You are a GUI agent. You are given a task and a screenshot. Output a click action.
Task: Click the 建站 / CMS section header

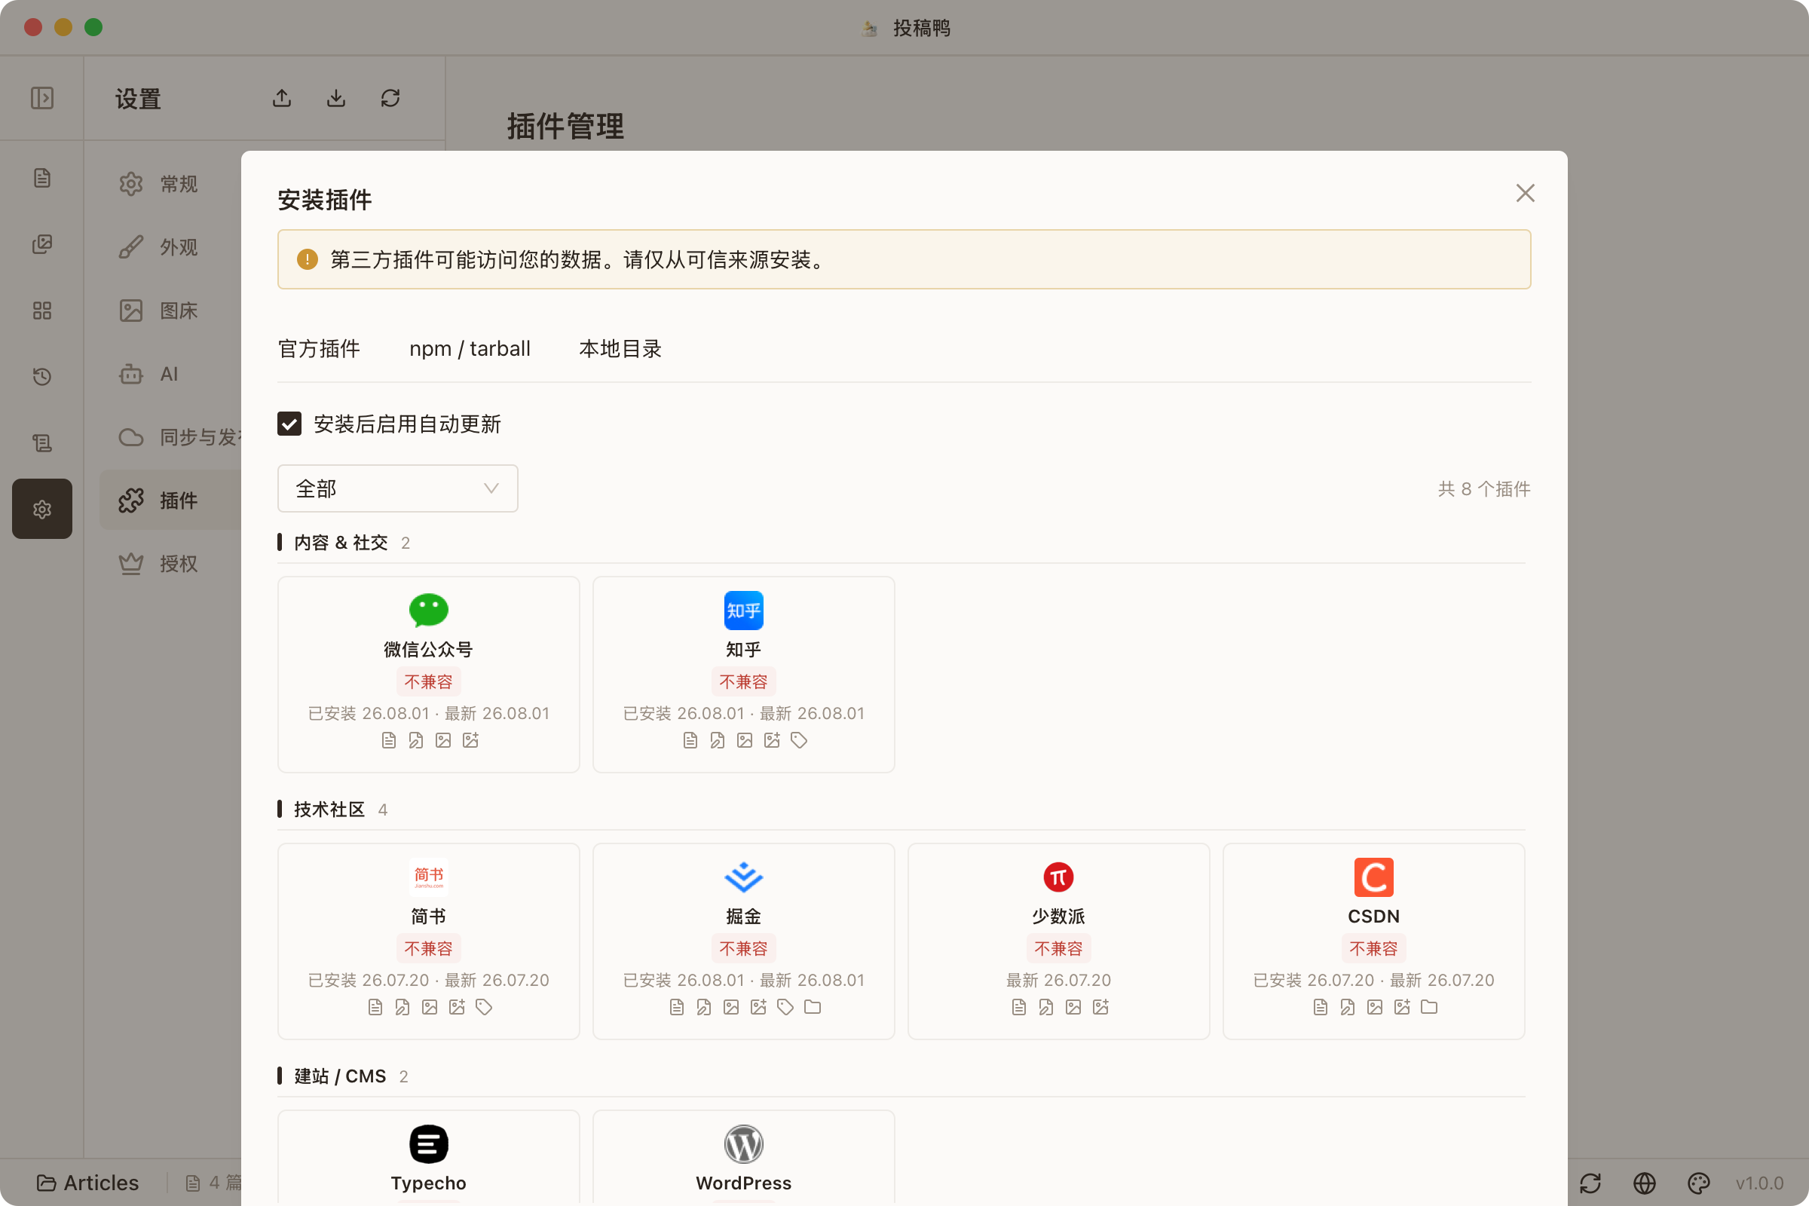(340, 1077)
